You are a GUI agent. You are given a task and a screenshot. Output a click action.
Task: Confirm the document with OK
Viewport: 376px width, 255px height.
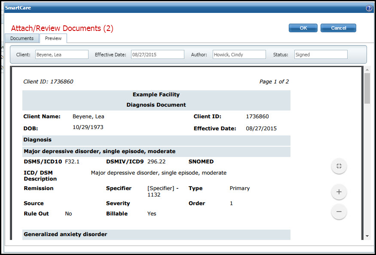[303, 28]
